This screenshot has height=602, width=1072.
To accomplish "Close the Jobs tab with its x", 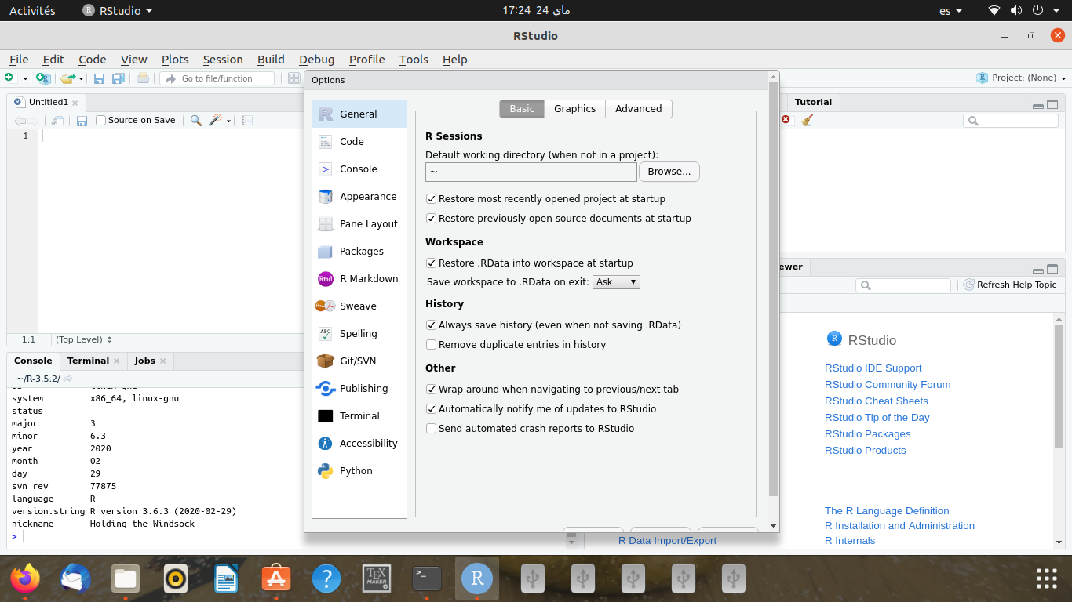I will (x=163, y=361).
